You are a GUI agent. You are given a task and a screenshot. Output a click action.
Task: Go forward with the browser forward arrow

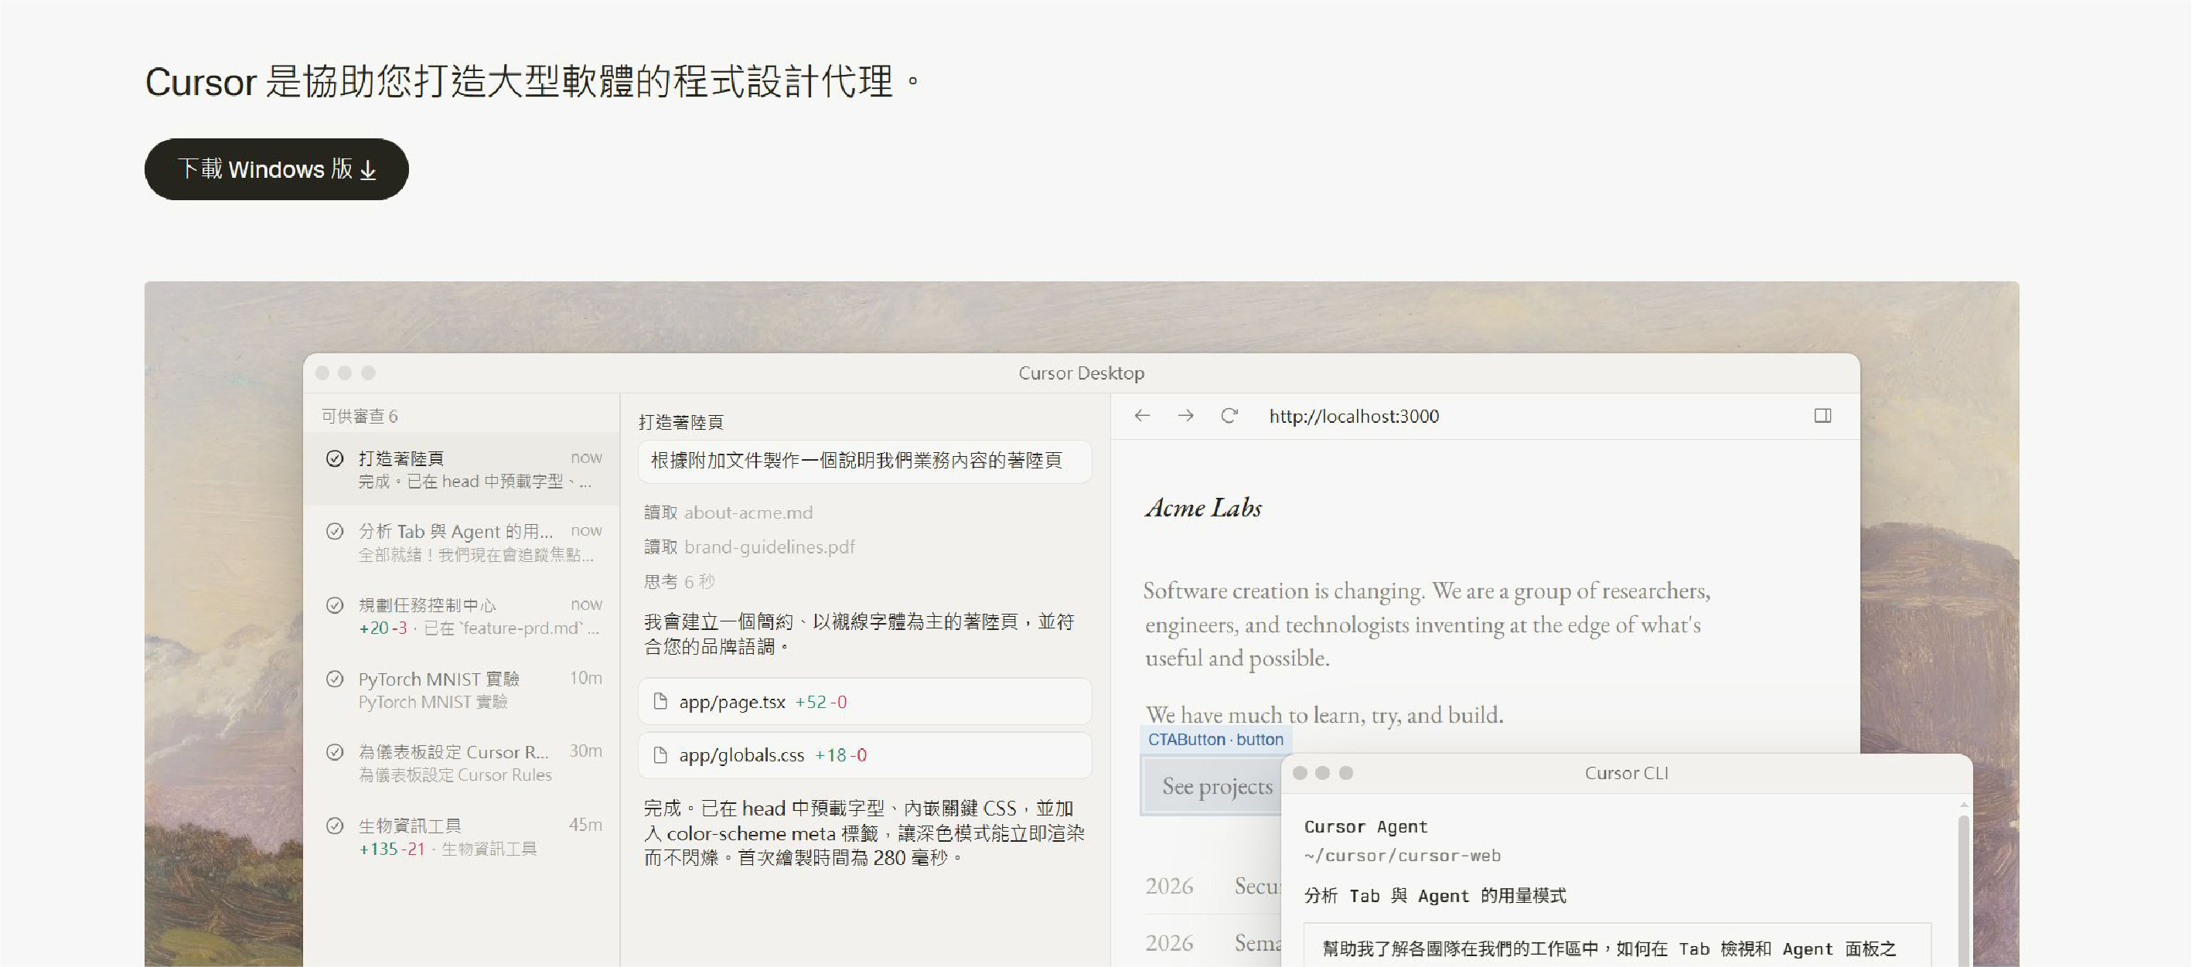click(1185, 416)
